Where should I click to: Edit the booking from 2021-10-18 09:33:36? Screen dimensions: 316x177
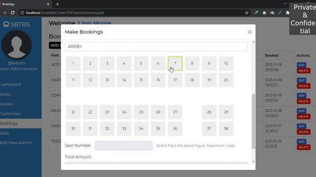pos(302,65)
